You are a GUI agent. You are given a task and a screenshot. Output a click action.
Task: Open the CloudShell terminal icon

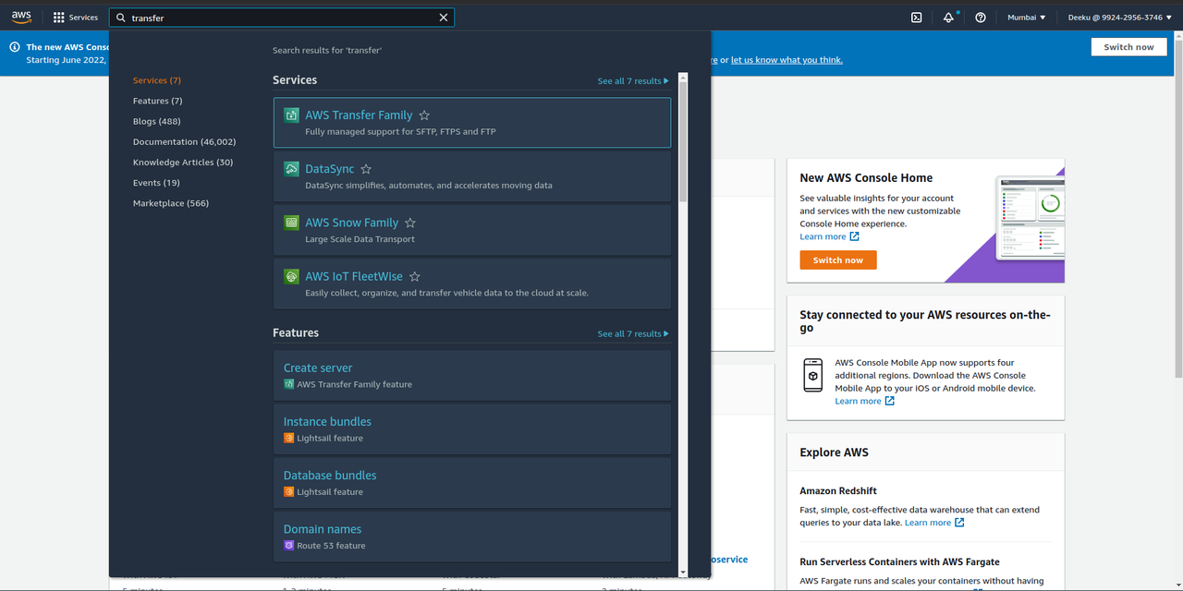[x=916, y=18]
